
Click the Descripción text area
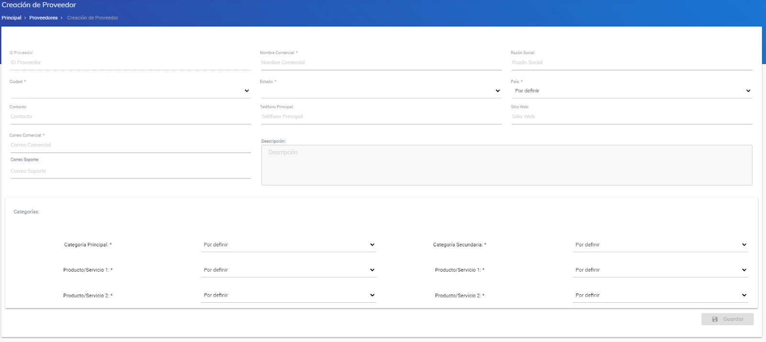click(x=507, y=165)
